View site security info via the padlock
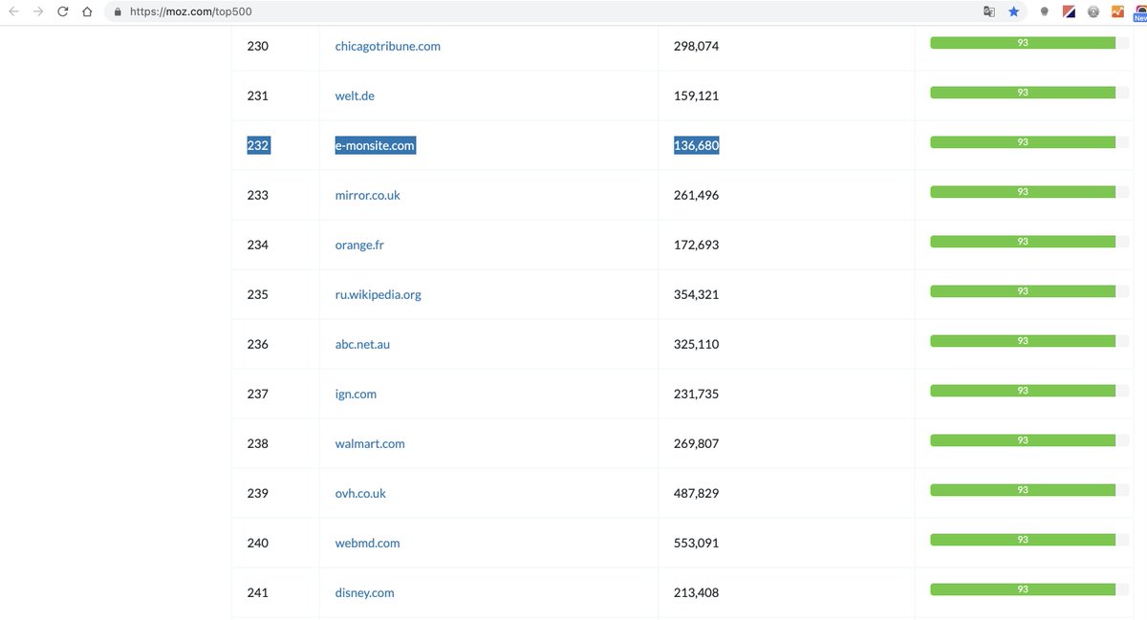Screen dimensions: 1147x620 (x=116, y=11)
